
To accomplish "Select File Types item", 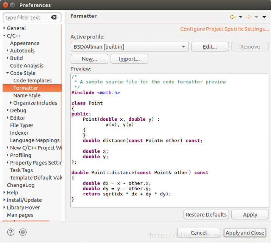I will 22,125.
